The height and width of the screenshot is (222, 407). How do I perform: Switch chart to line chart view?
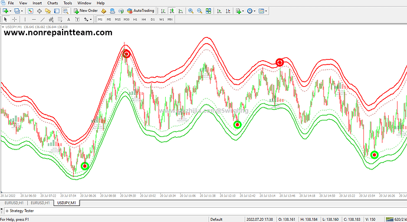180,11
